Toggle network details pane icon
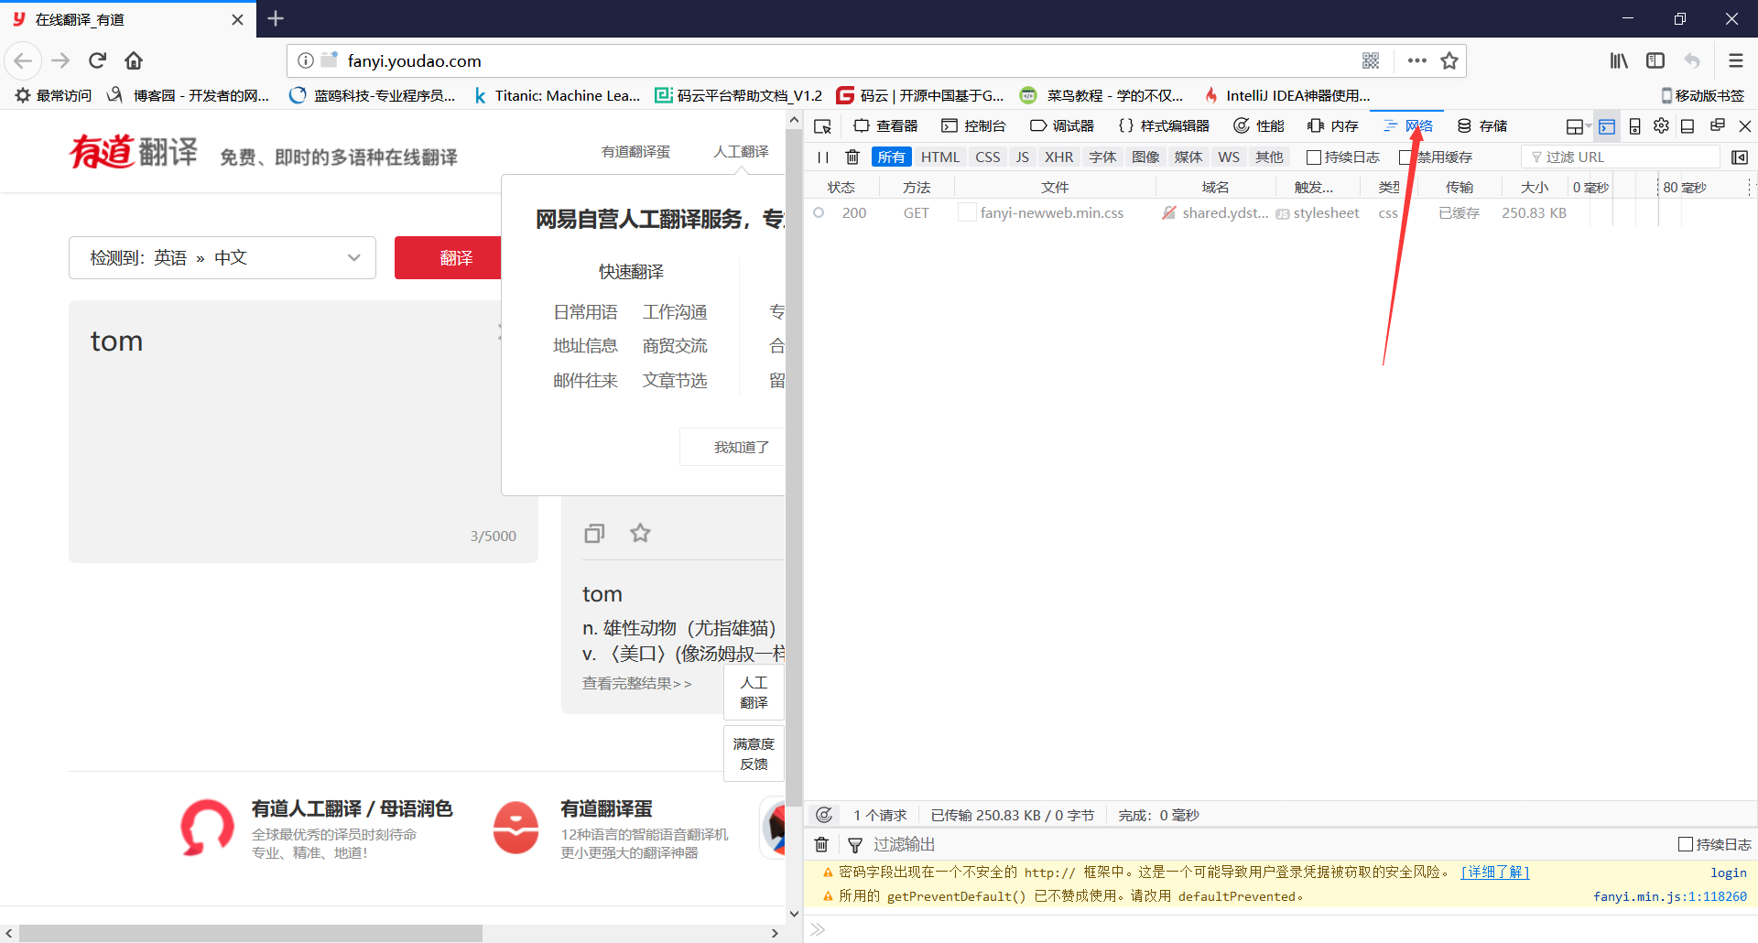 pos(1740,157)
